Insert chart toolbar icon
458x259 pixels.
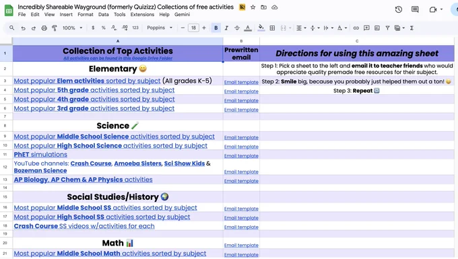coord(377,28)
